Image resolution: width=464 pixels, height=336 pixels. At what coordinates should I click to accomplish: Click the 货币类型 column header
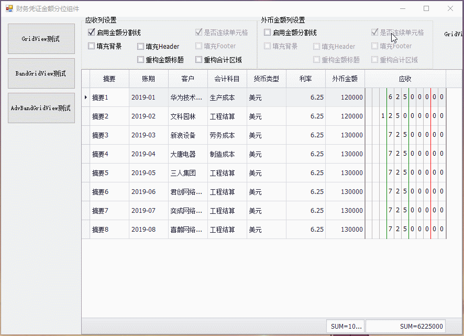pyautogui.click(x=267, y=79)
